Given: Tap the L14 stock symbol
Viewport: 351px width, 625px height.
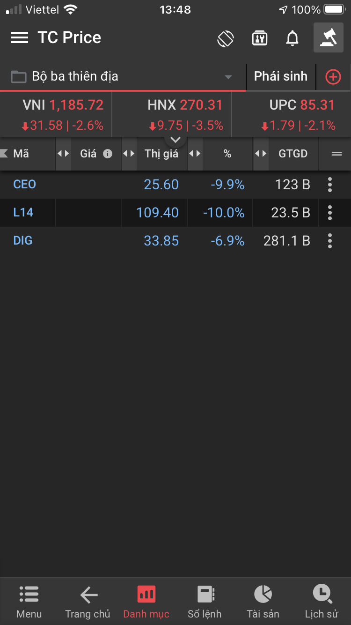Looking at the screenshot, I should coord(23,213).
